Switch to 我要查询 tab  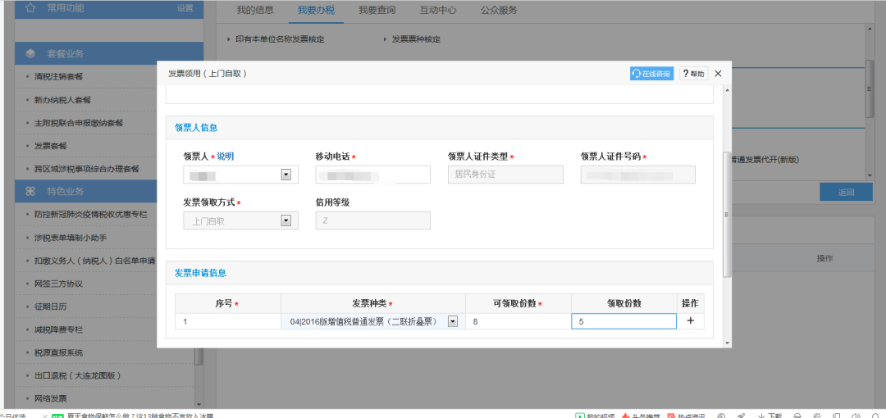click(x=377, y=10)
